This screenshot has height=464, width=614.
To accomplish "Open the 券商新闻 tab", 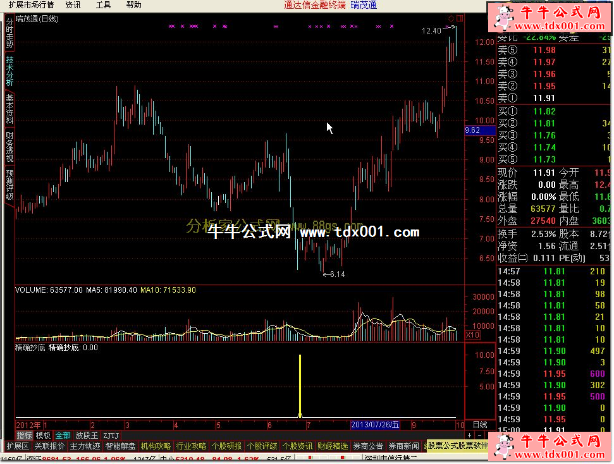I will click(x=403, y=446).
